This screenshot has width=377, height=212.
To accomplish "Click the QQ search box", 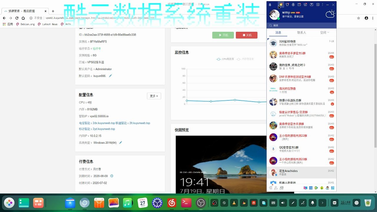I will [x=301, y=26].
